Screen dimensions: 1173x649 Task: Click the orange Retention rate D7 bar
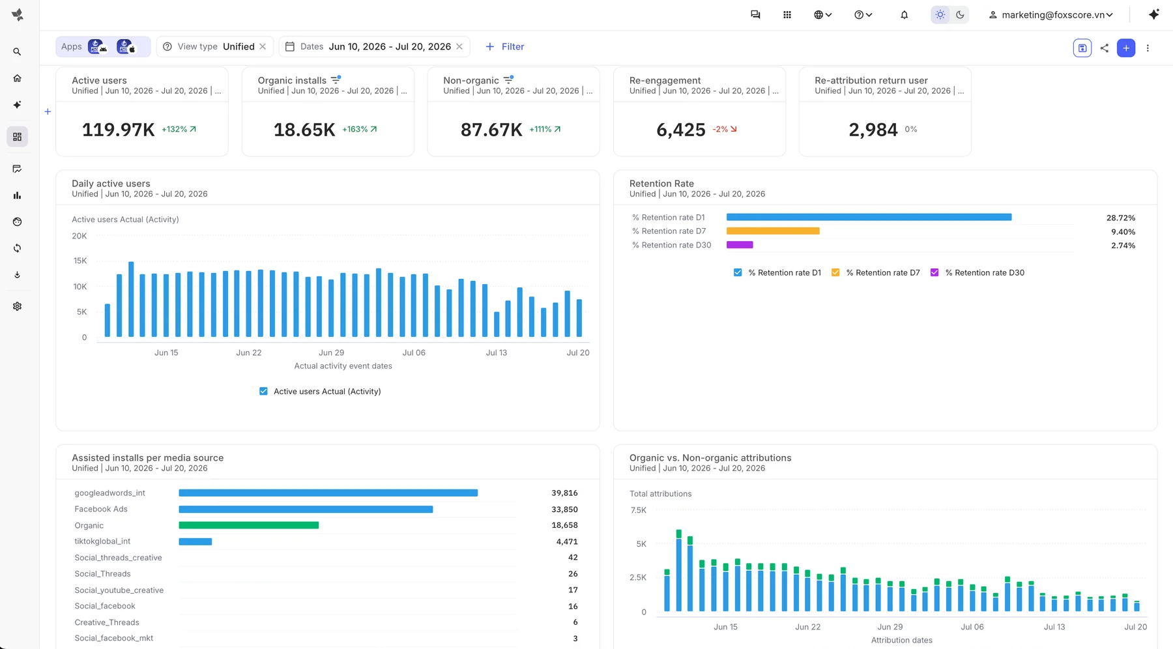[x=773, y=231]
